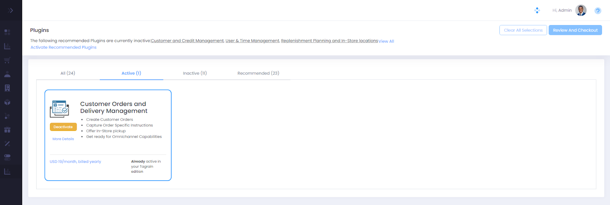Viewport: 610px width, 205px height.
Task: Open the percent/discount sidebar icon
Action: 7,143
